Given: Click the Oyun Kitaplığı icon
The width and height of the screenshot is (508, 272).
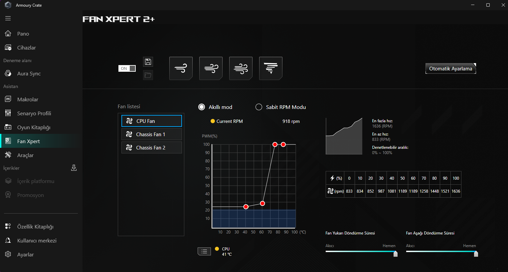Looking at the screenshot, I should 8,127.
